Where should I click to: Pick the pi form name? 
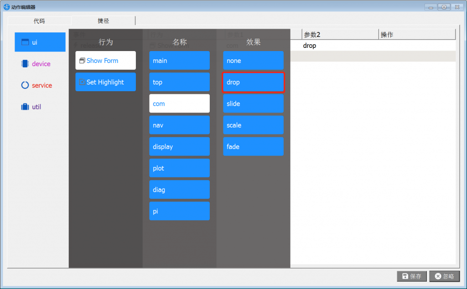point(179,211)
